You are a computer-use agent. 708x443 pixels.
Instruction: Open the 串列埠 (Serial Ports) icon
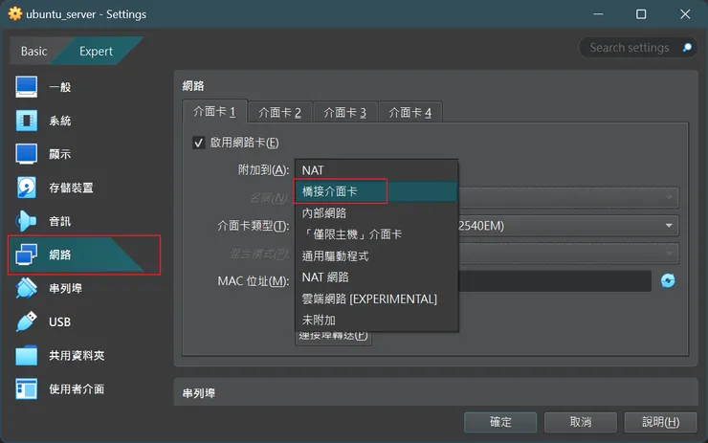(x=26, y=288)
